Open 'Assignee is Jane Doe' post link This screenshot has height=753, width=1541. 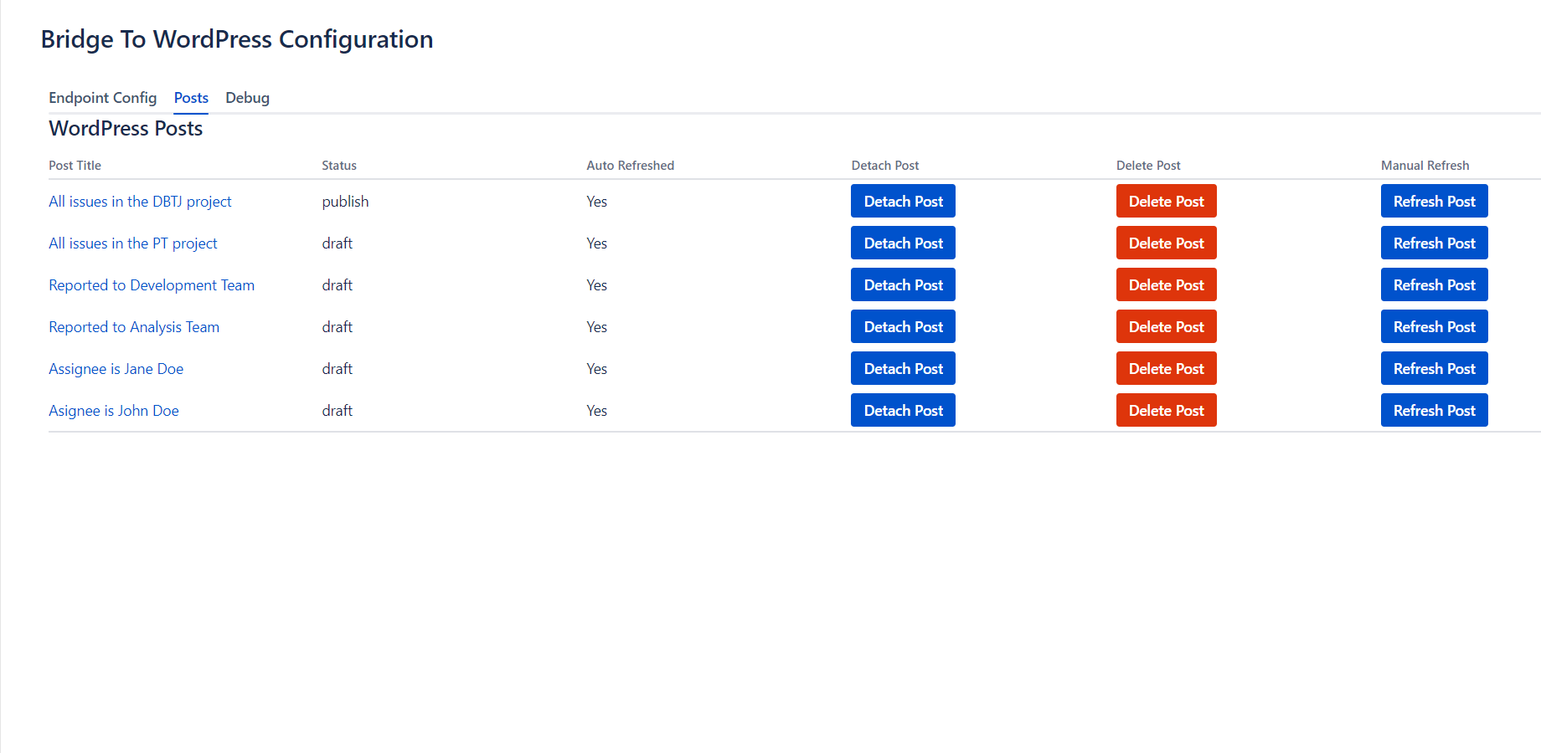[x=116, y=369]
